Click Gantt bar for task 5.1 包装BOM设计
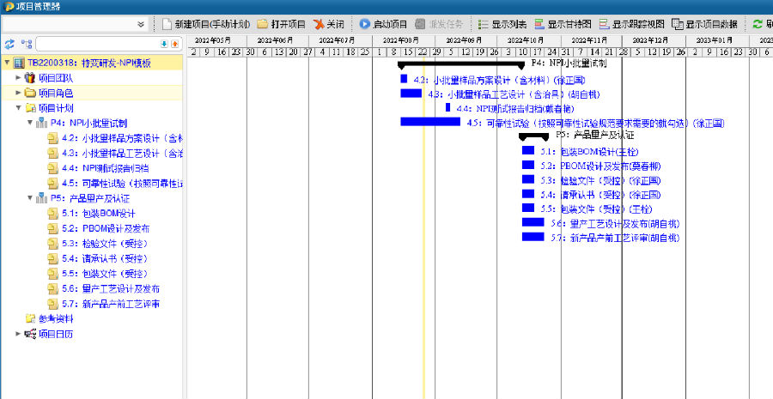The width and height of the screenshot is (773, 399). pos(528,150)
